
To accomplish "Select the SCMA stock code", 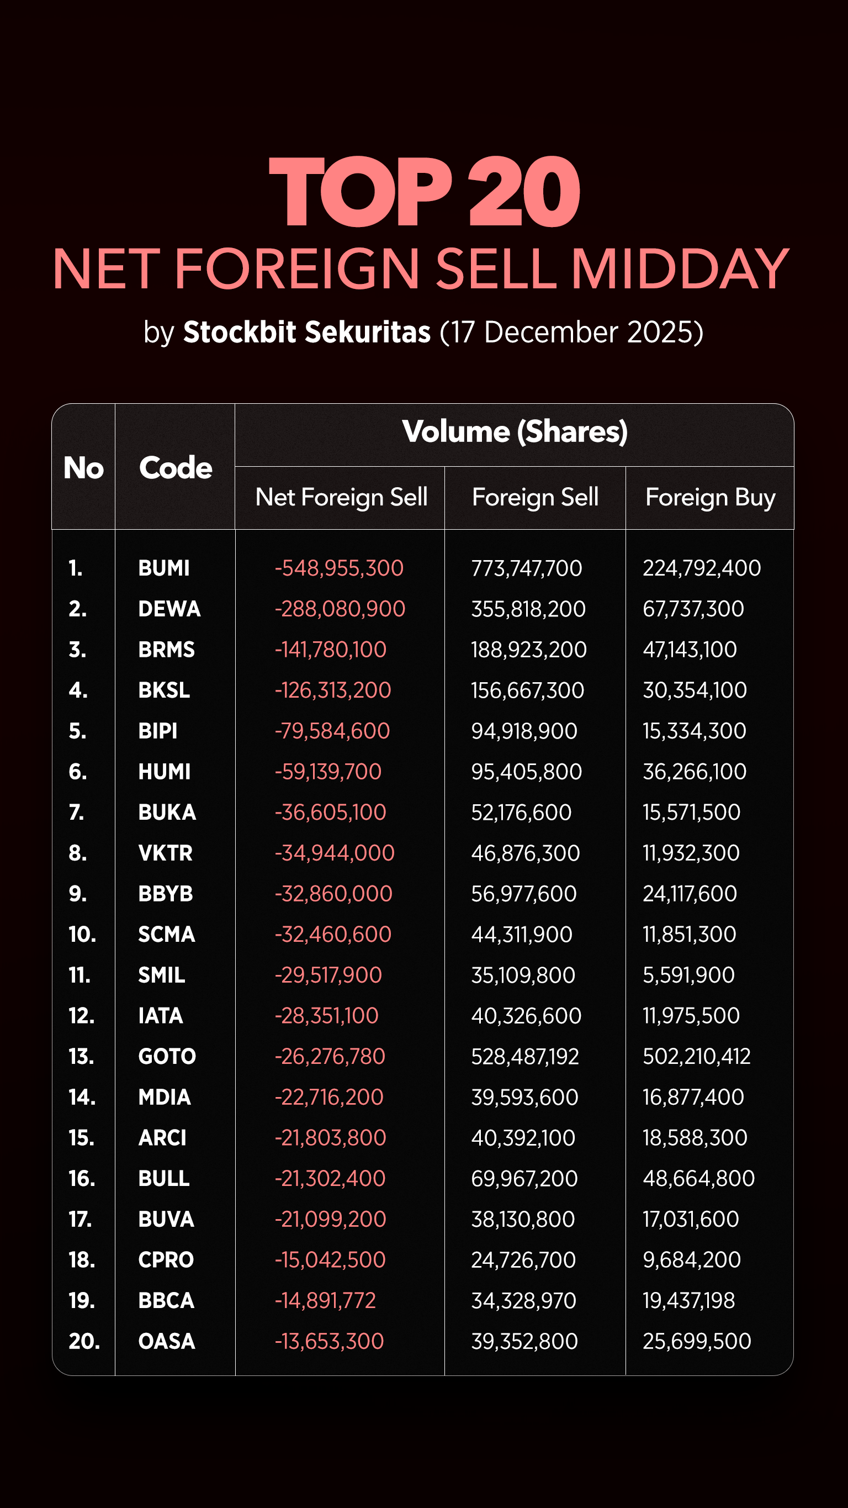I will point(166,934).
